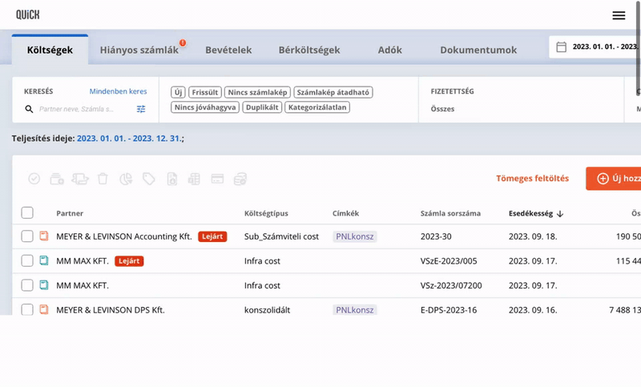Viewport: 641px width, 387px height.
Task: Click the label tag toolbar icon
Action: [x=149, y=179]
